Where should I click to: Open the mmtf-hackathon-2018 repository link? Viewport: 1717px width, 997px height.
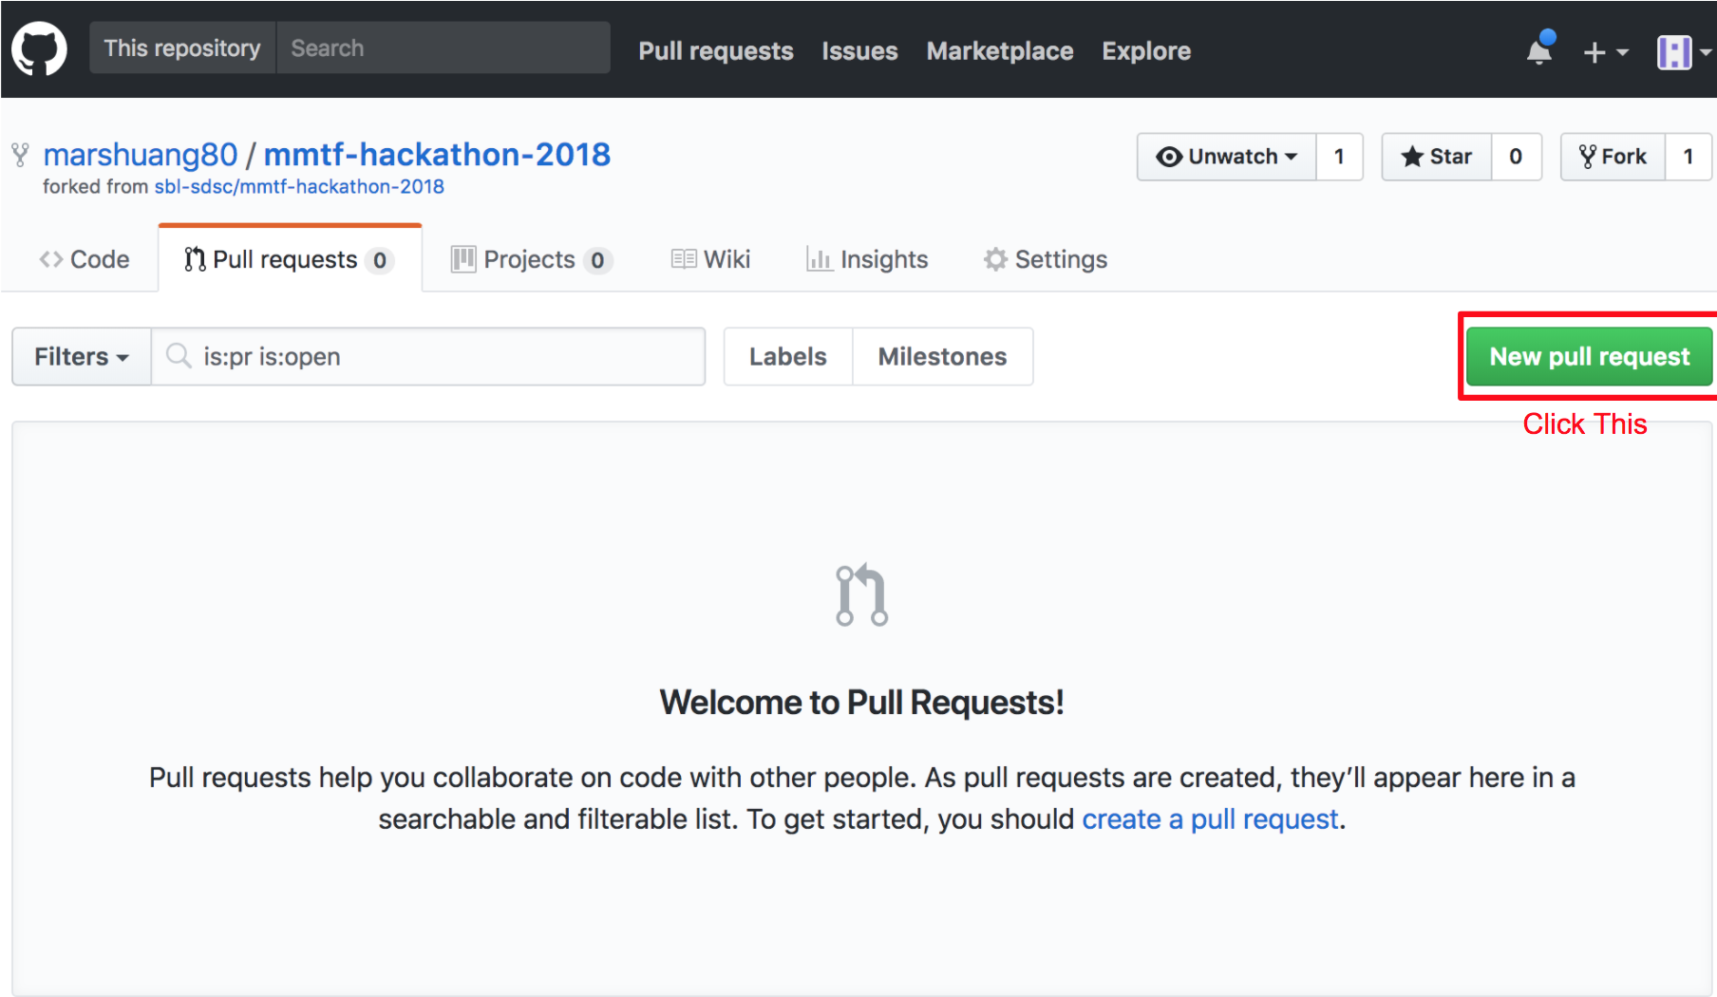pos(437,154)
